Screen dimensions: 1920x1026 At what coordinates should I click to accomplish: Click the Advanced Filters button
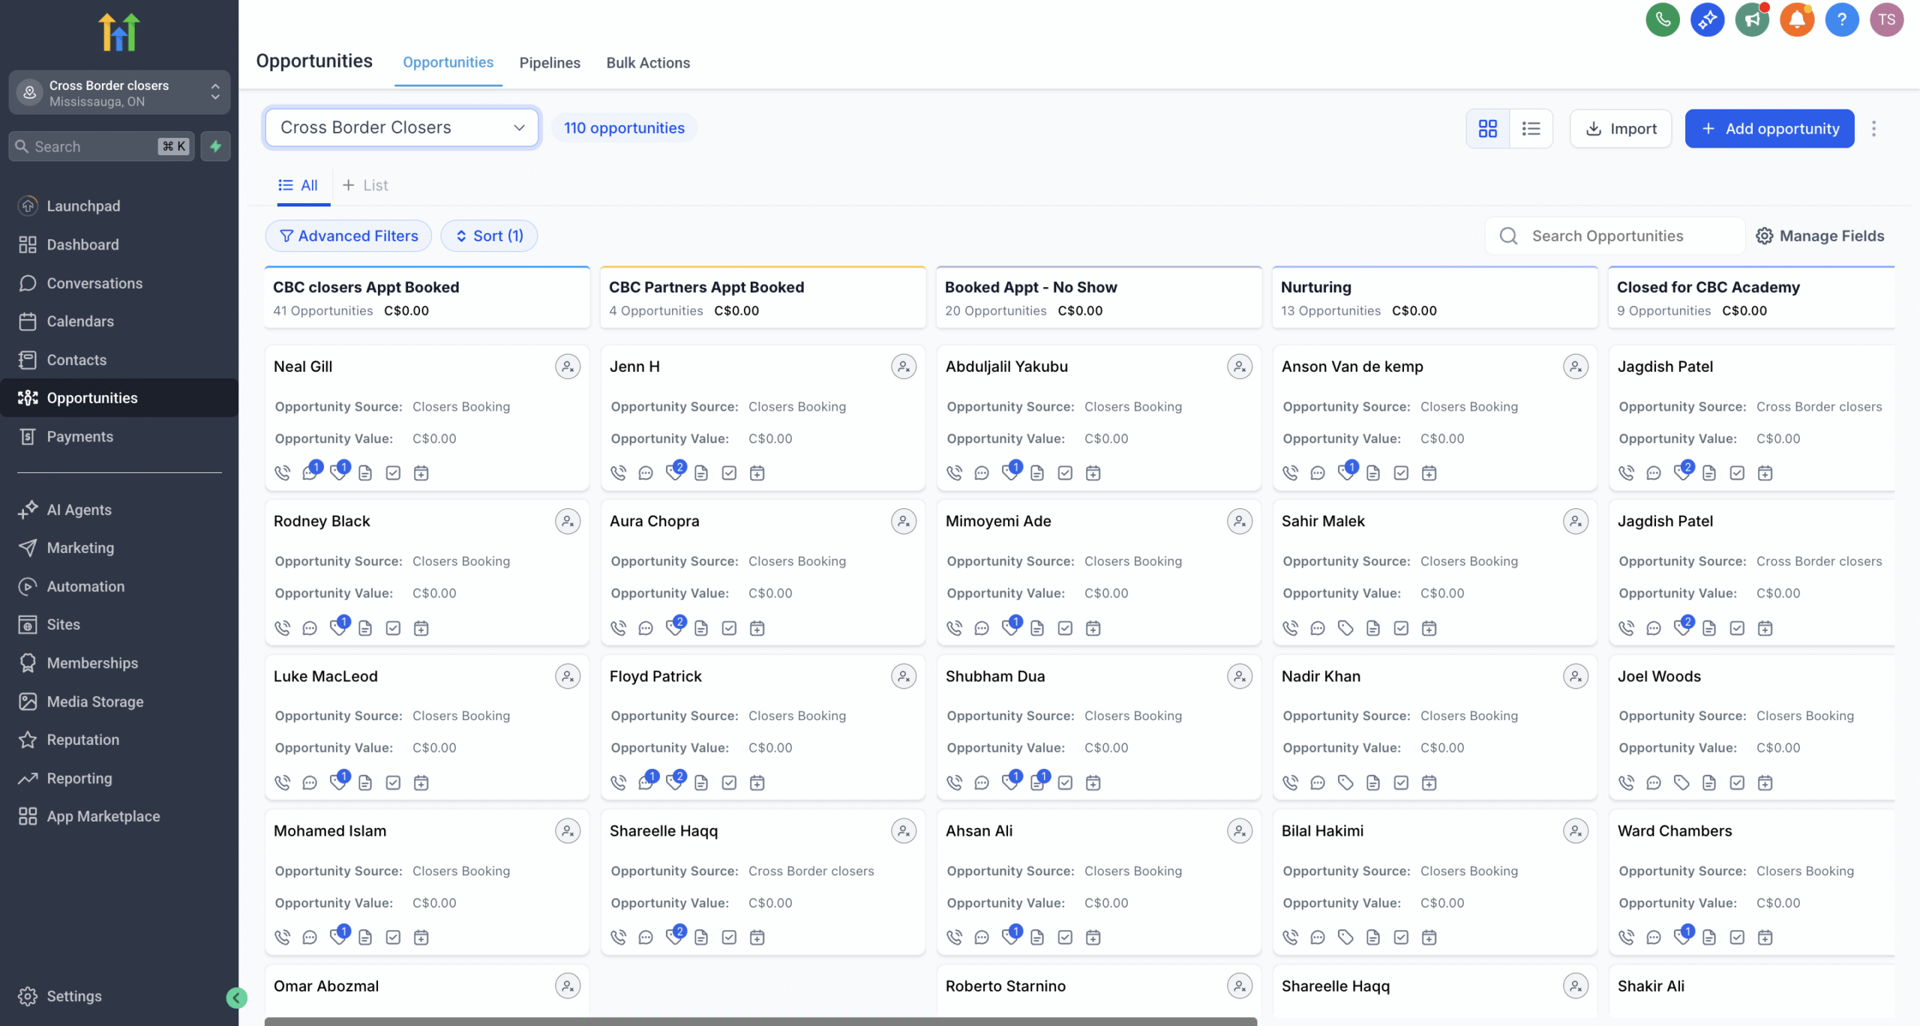349,236
